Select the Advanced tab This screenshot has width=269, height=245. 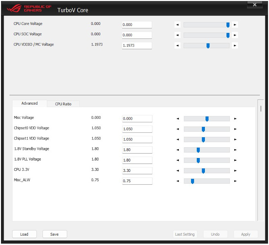tap(30, 104)
